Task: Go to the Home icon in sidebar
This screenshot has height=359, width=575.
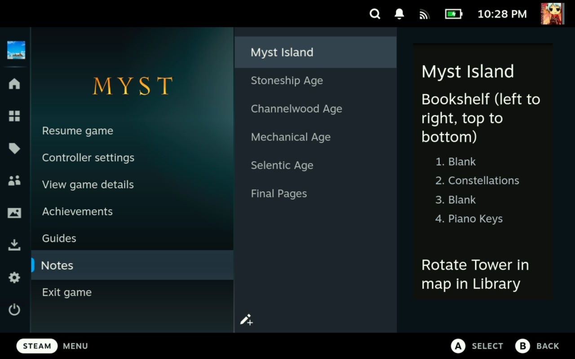Action: [x=14, y=84]
